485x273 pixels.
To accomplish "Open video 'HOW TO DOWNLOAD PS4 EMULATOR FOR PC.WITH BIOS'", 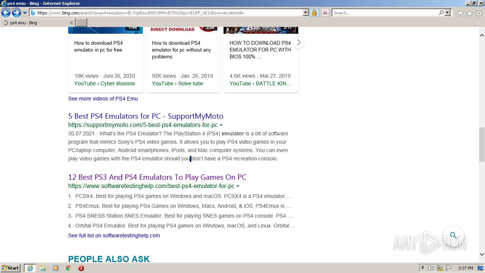I will pyautogui.click(x=260, y=50).
